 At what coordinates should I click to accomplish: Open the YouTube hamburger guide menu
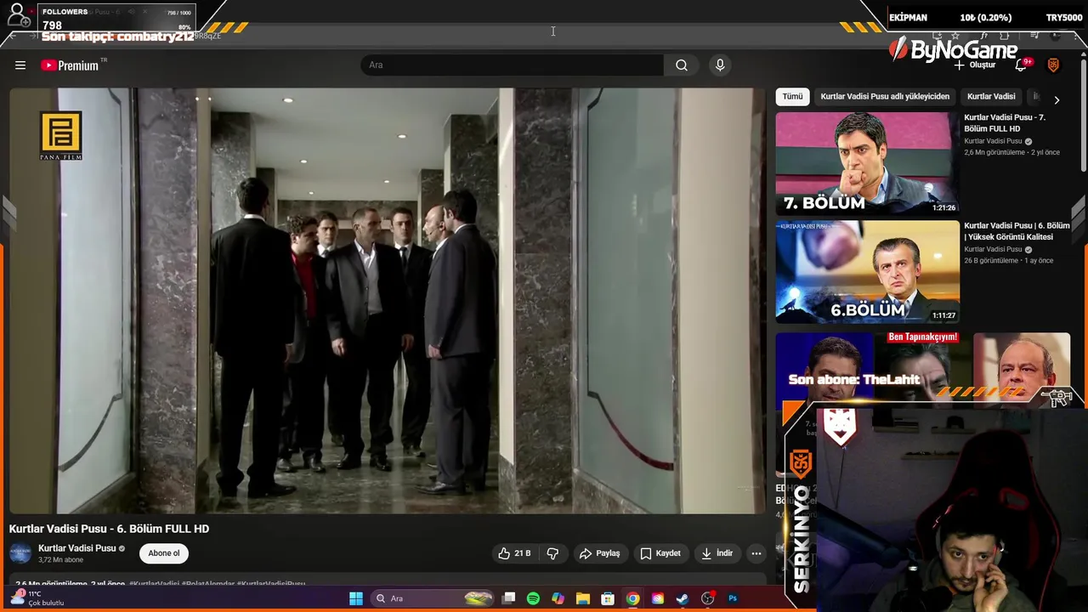(20, 65)
